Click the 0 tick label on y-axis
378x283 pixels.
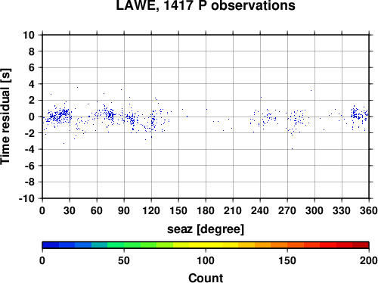[32, 117]
